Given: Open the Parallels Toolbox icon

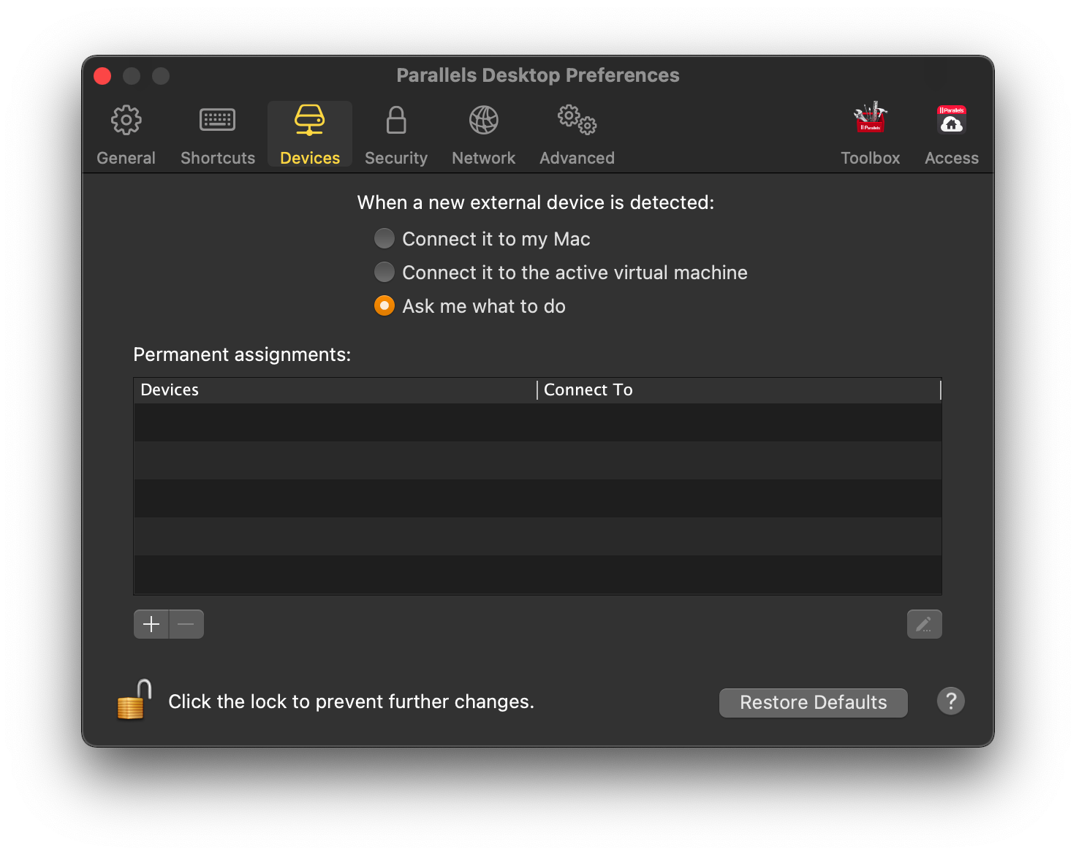Looking at the screenshot, I should pos(870,119).
